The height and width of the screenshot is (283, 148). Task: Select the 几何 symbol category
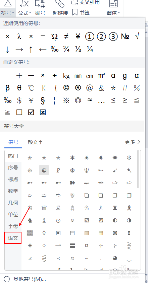(x=13, y=203)
